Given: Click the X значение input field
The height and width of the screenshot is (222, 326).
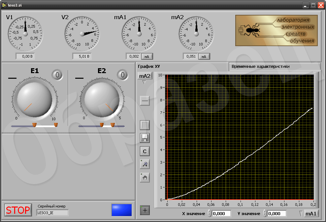Looking at the screenshot, I should (x=221, y=213).
